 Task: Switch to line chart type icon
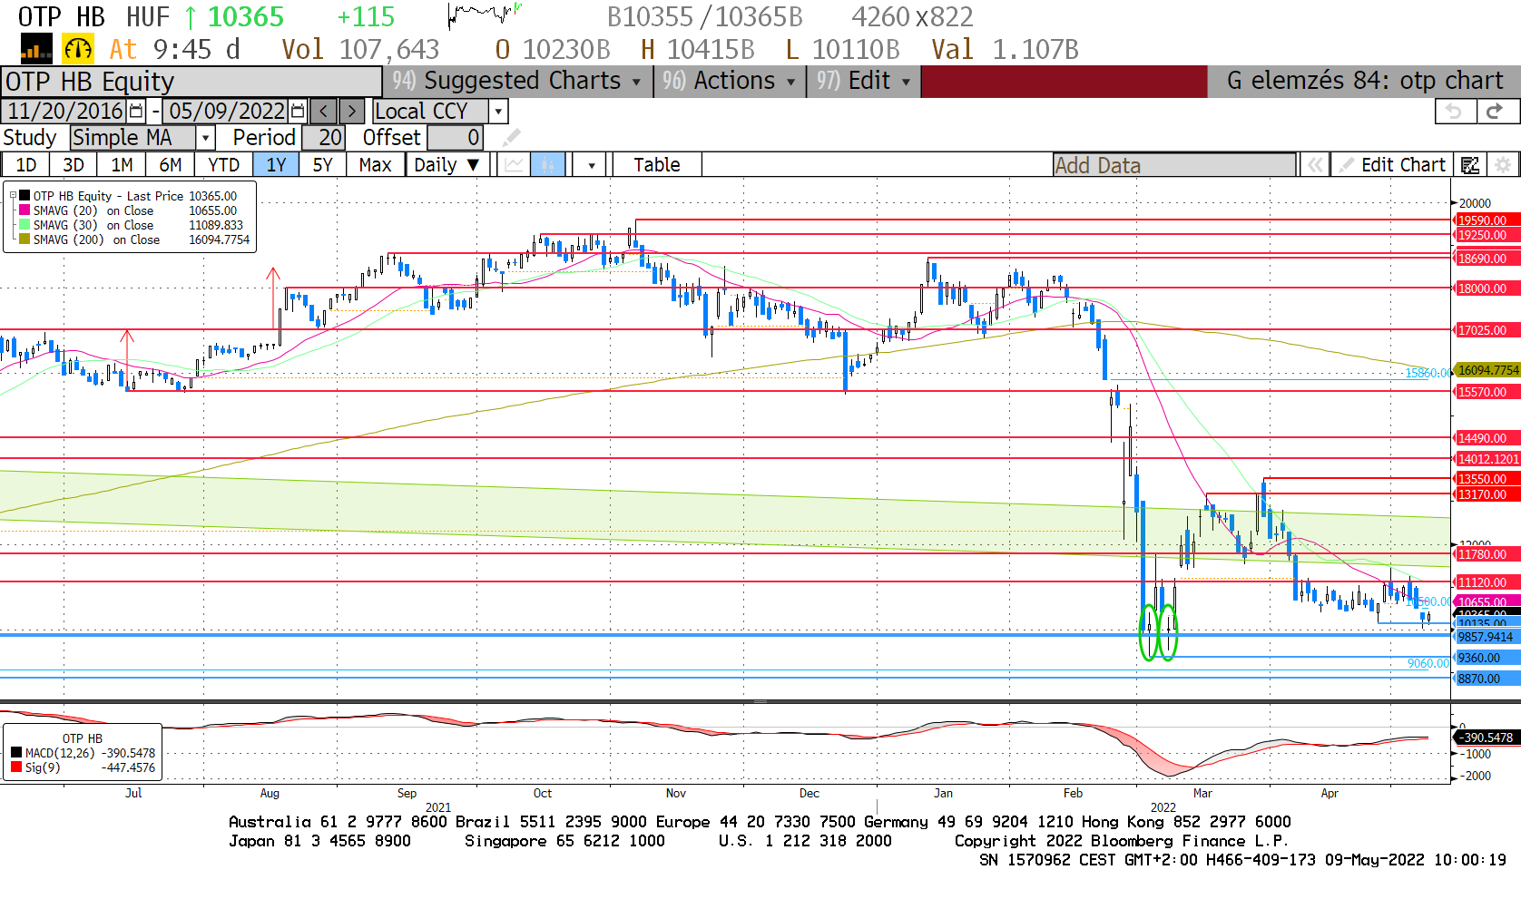515,165
